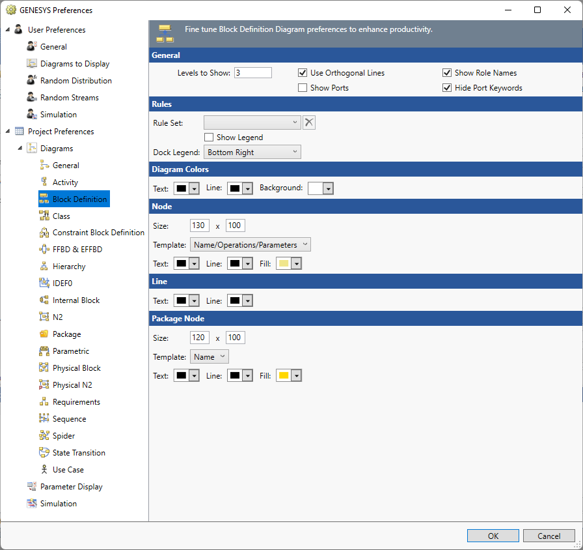The width and height of the screenshot is (583, 550).
Task: Open Node Template dropdown
Action: pyautogui.click(x=251, y=245)
